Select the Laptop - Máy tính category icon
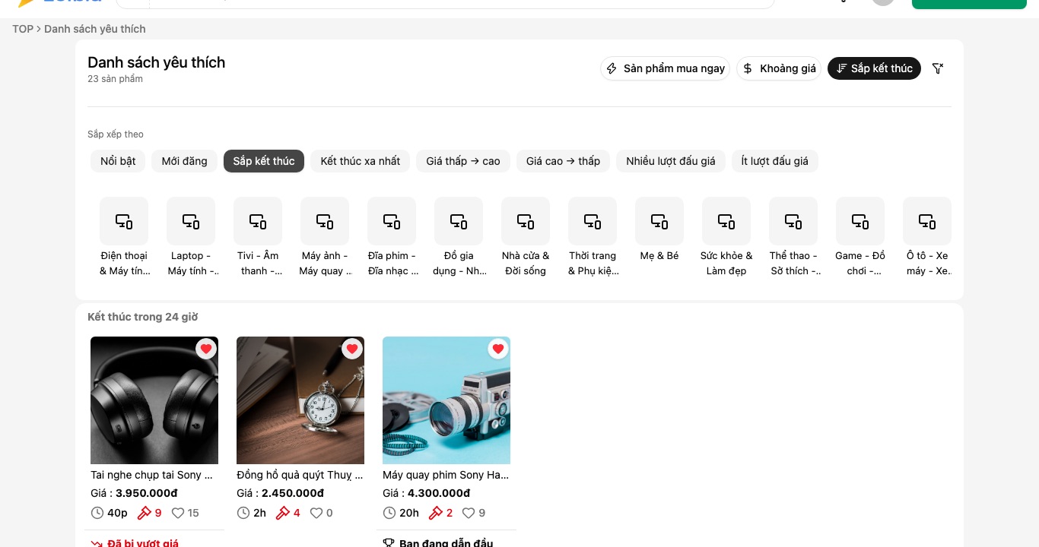This screenshot has width=1039, height=547. pos(191,221)
